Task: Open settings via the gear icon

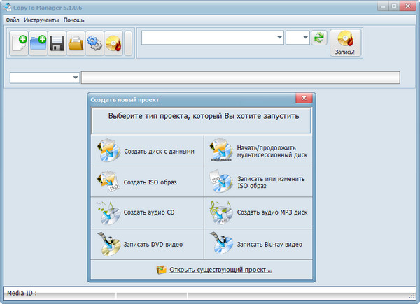Action: click(x=94, y=44)
